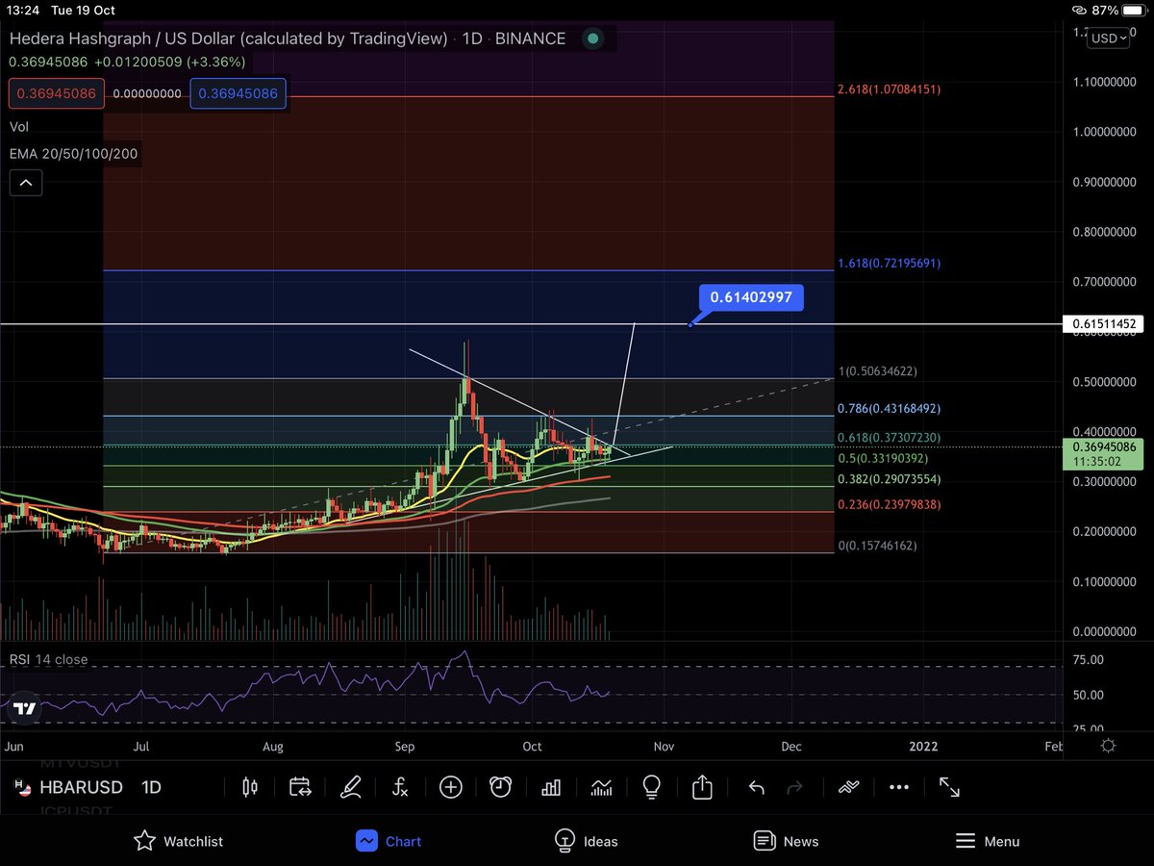The width and height of the screenshot is (1154, 866).
Task: Redo the last chart action
Action: click(794, 787)
